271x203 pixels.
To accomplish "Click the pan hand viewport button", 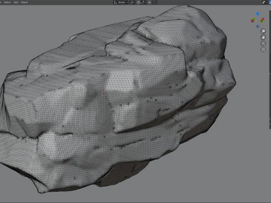I will click(x=263, y=37).
